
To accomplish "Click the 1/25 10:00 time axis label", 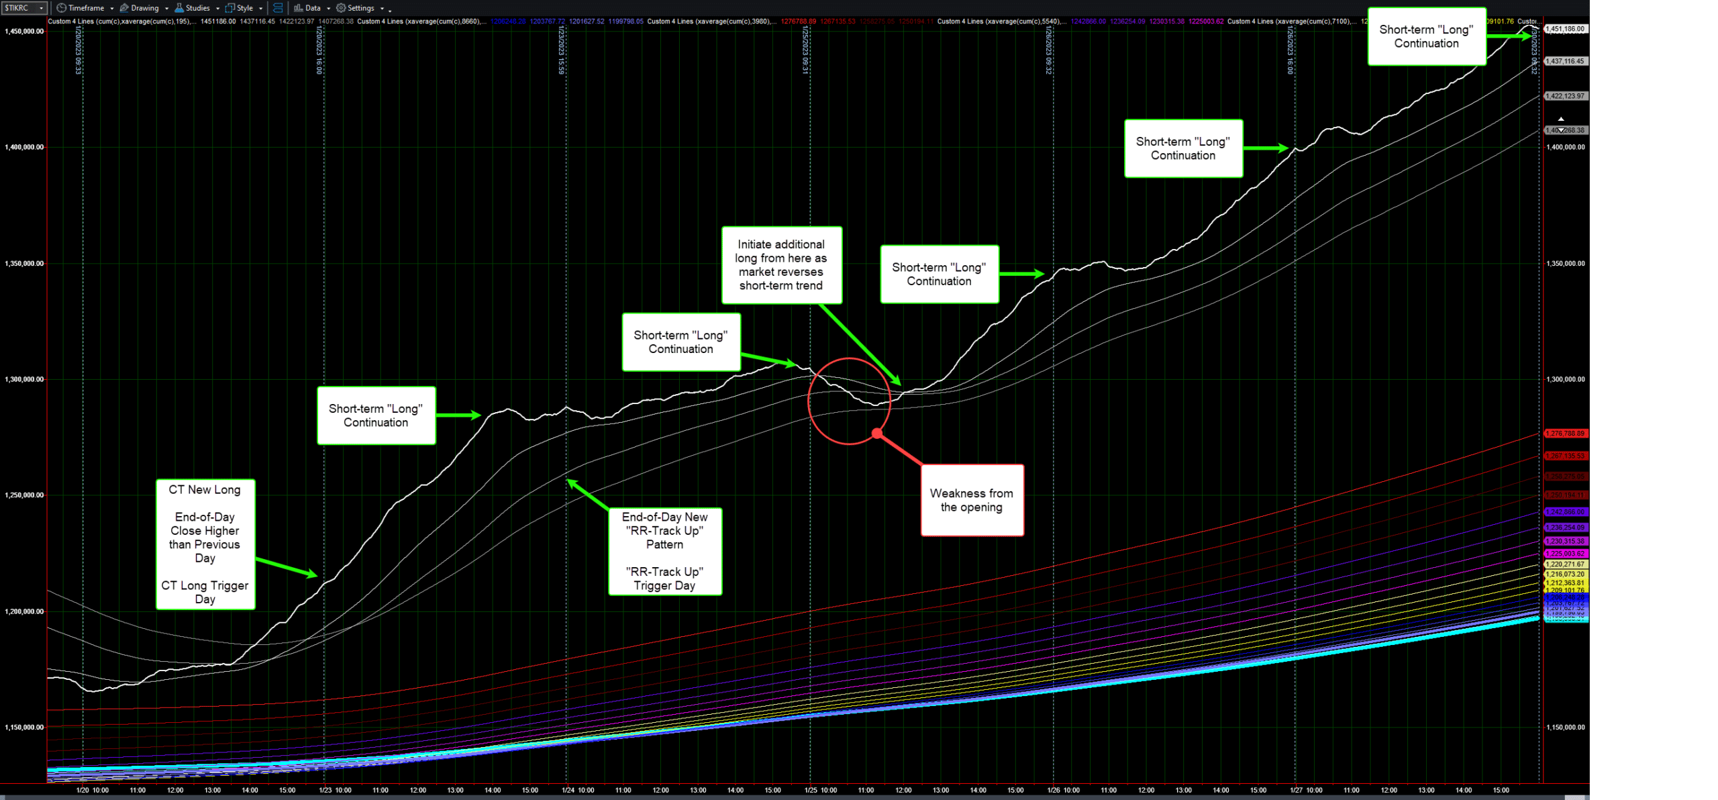I will (x=821, y=791).
